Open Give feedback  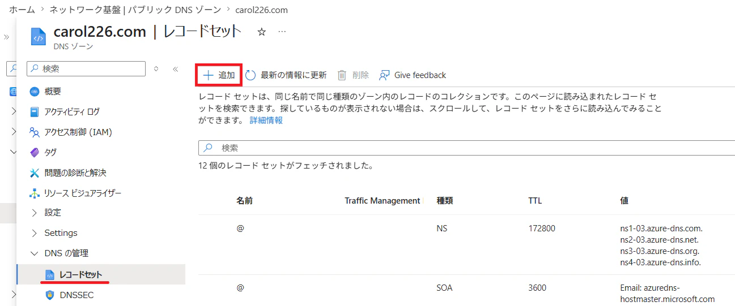coord(413,75)
